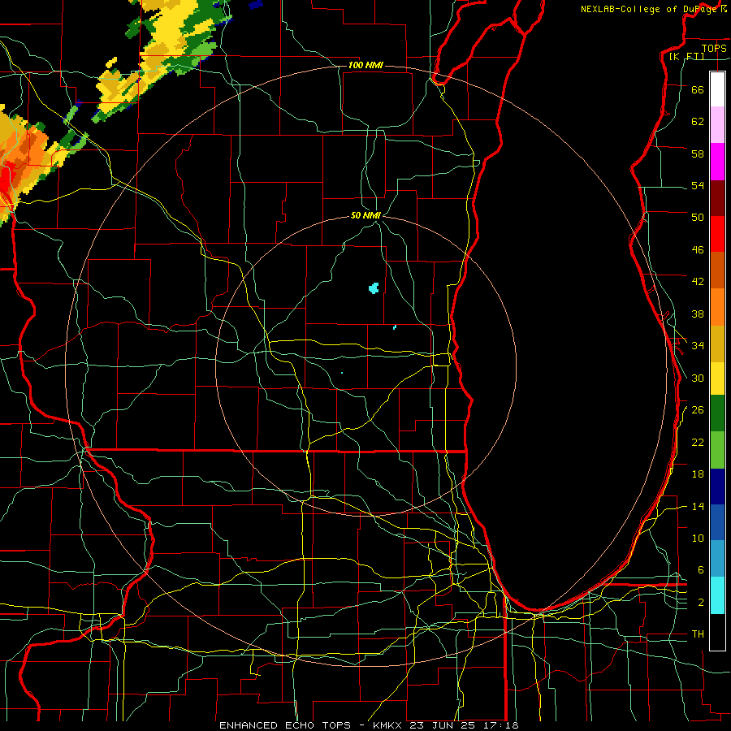Click the "NEXLAB-College of DuPage" credit text
731x731 pixels.
[x=650, y=9]
